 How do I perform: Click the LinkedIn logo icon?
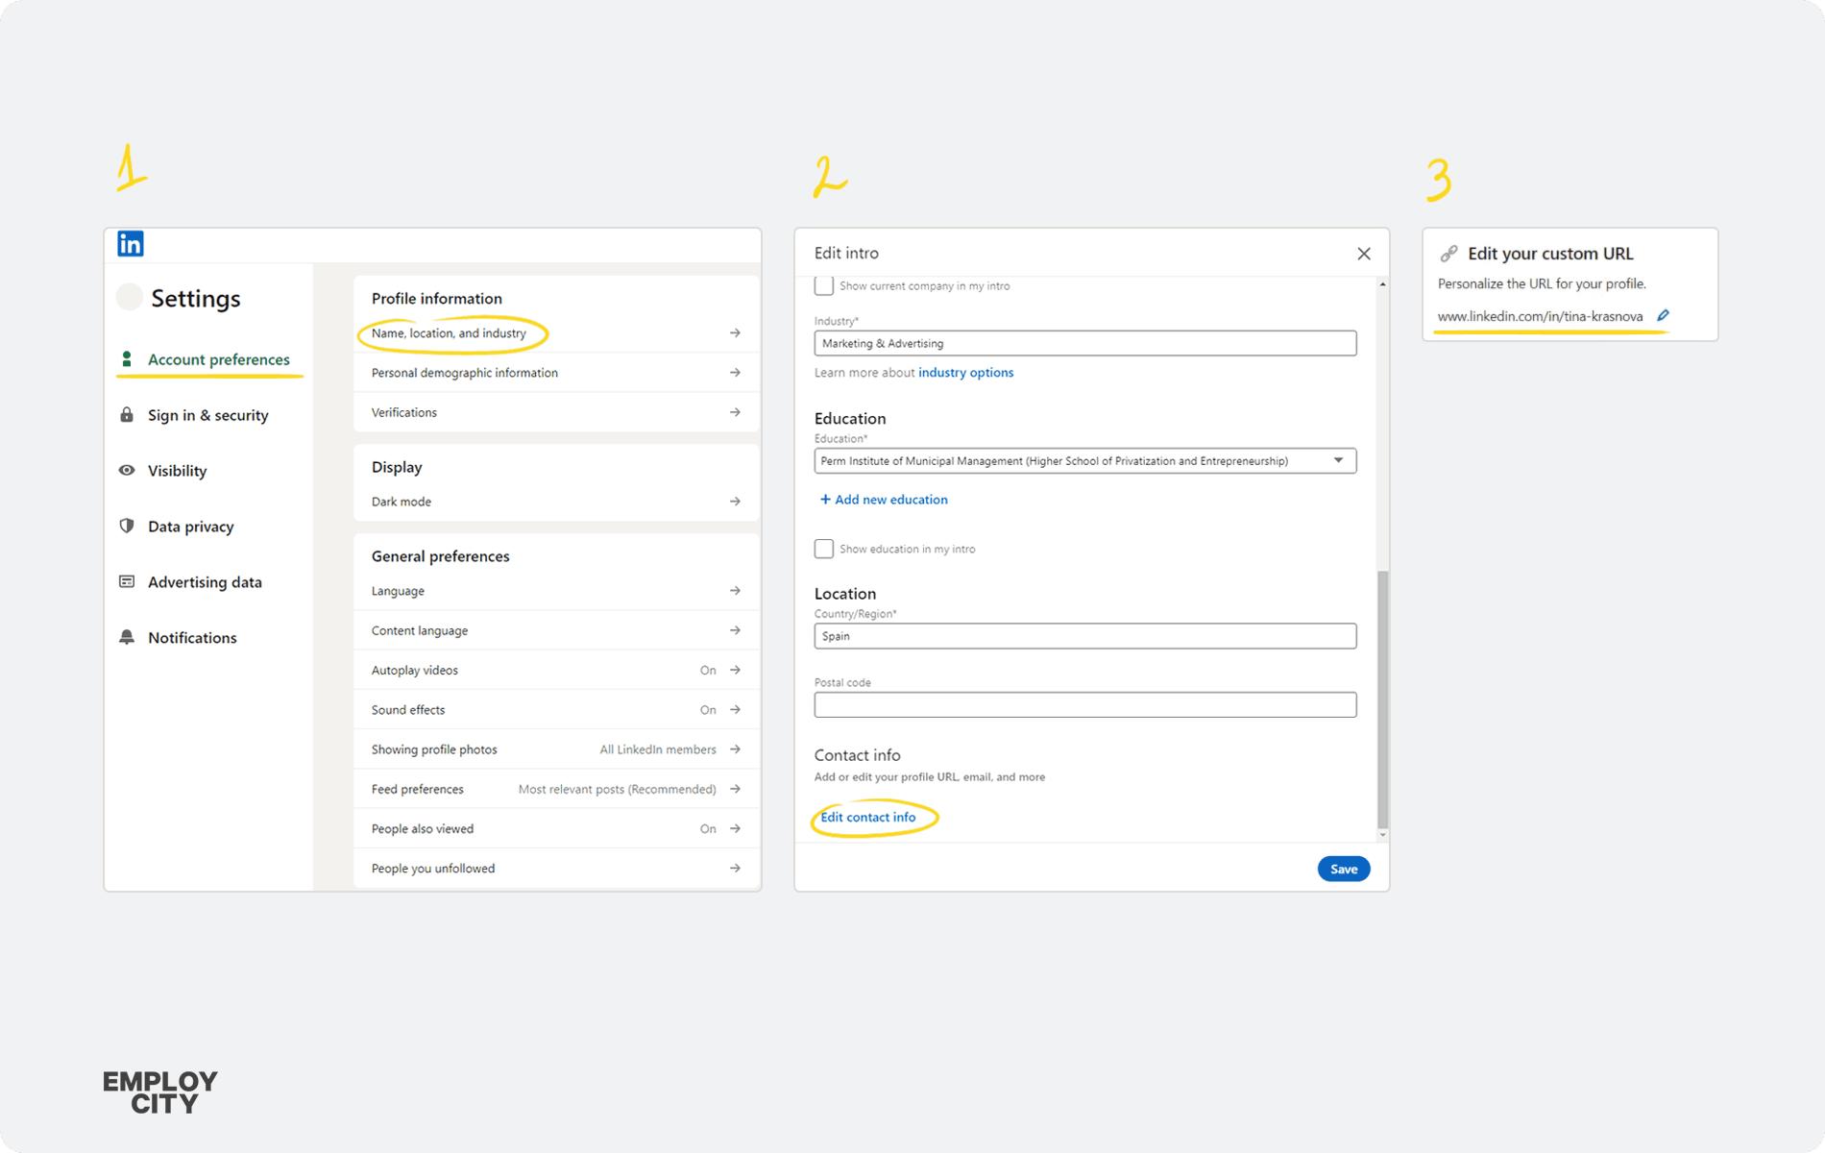(x=131, y=244)
